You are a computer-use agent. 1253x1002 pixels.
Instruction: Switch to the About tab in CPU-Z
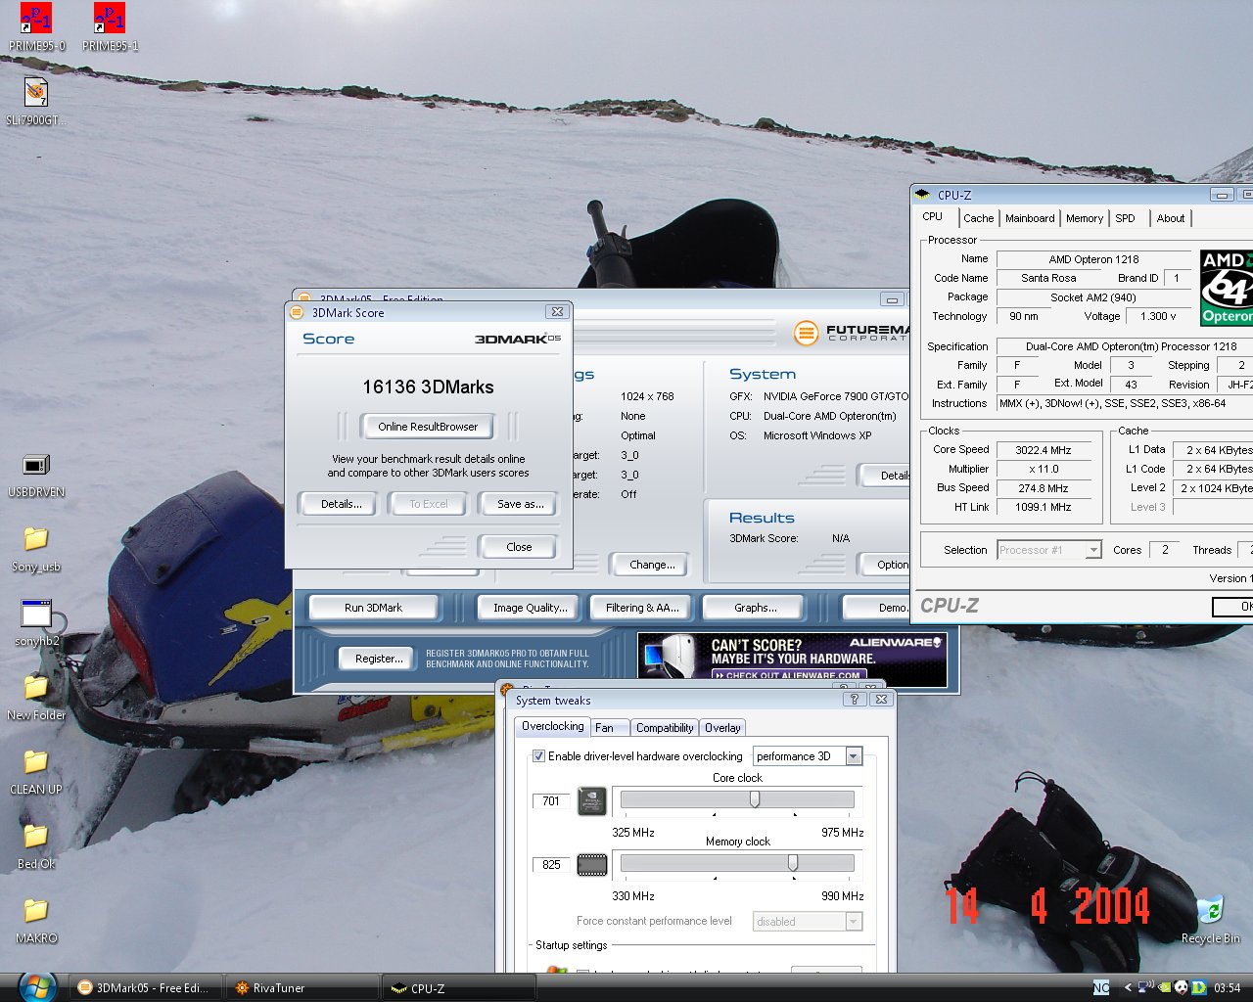[1171, 218]
